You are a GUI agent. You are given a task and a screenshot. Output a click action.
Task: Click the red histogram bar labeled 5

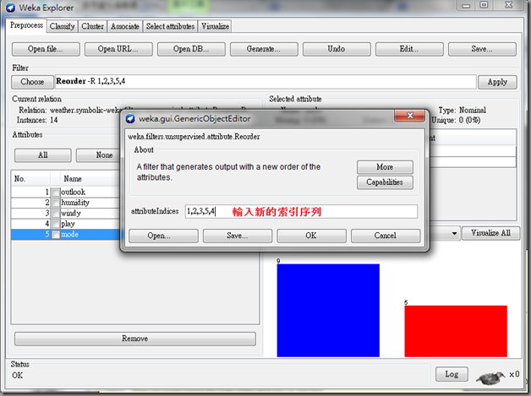point(456,332)
